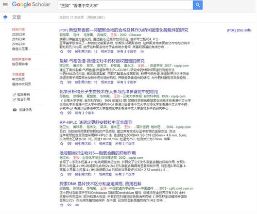Open cited-by count 13 link under first result
Image resolution: width=257 pixels, height=214 pixels.
[86, 52]
